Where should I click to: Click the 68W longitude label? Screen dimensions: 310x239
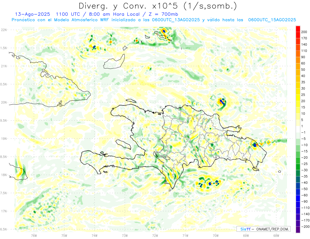pos(276,235)
